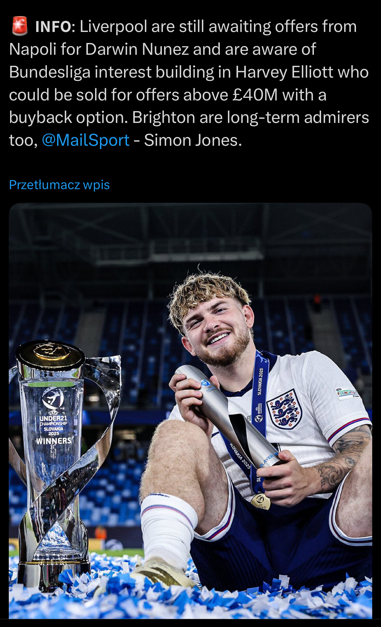Click the England three lions crest
The height and width of the screenshot is (627, 381).
click(x=284, y=409)
